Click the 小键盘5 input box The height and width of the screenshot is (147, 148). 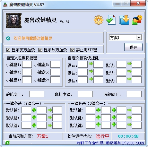point(55,72)
